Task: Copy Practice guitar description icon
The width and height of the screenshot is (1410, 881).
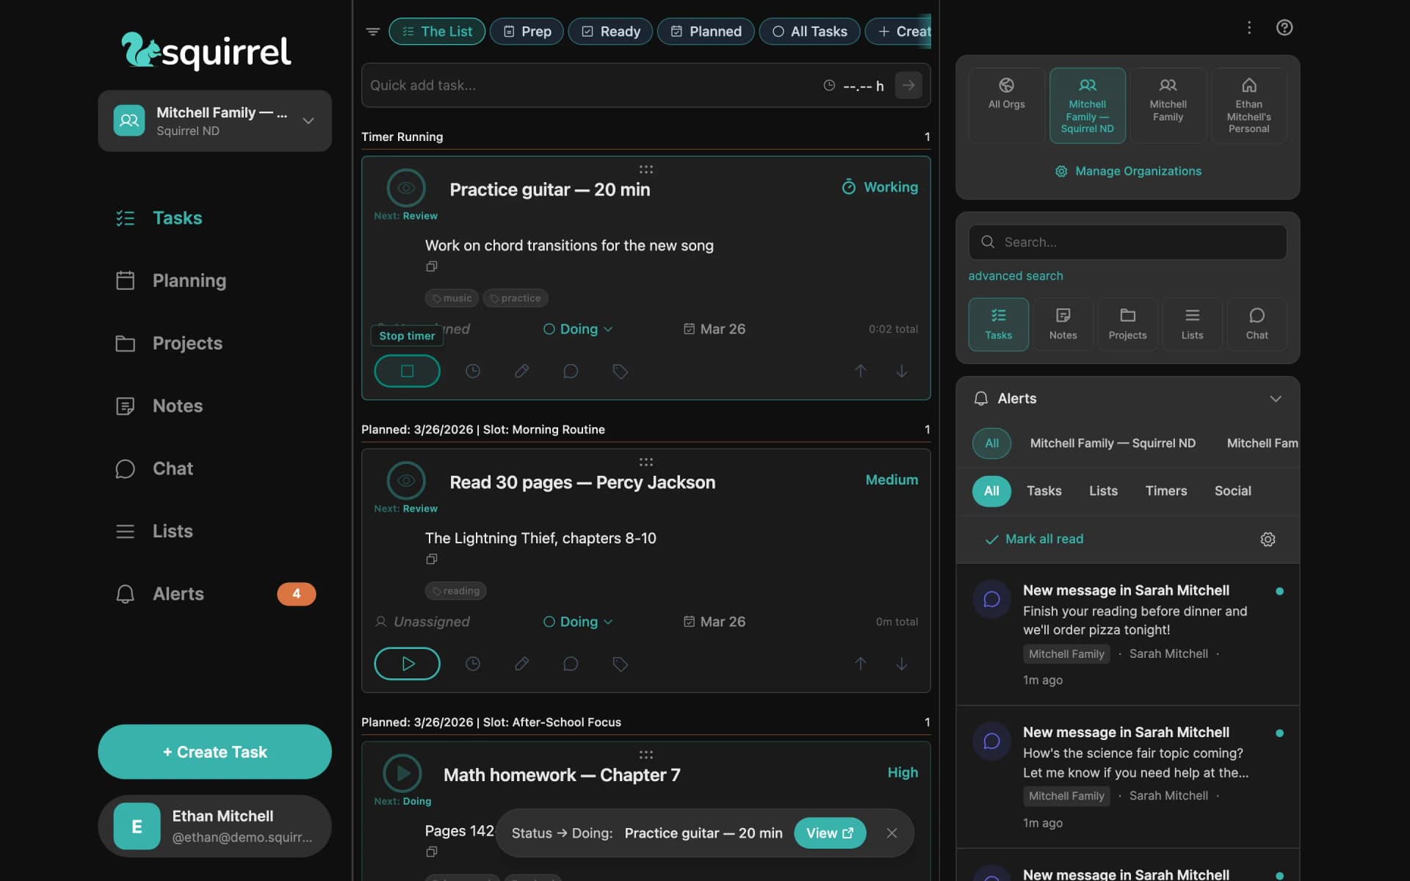Action: pos(432,267)
